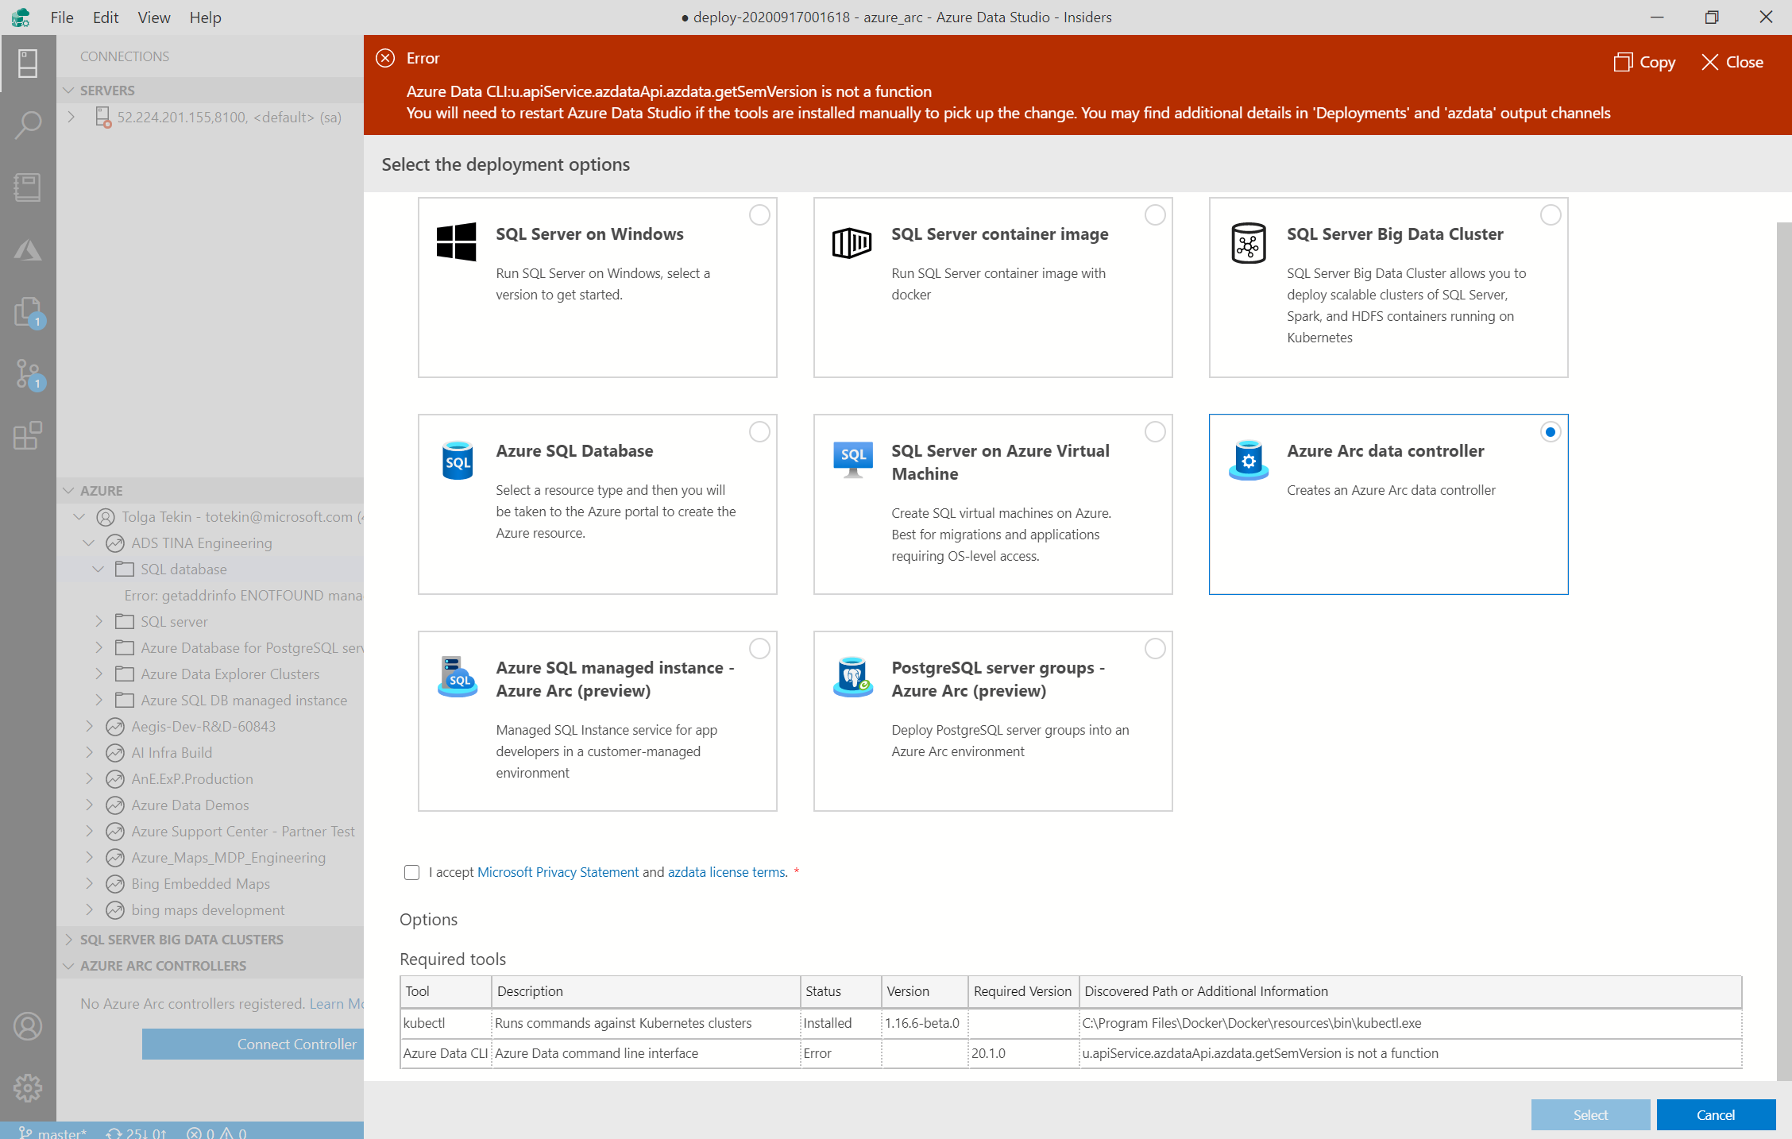
Task: Click the Big Data Cluster icon
Action: point(1249,243)
